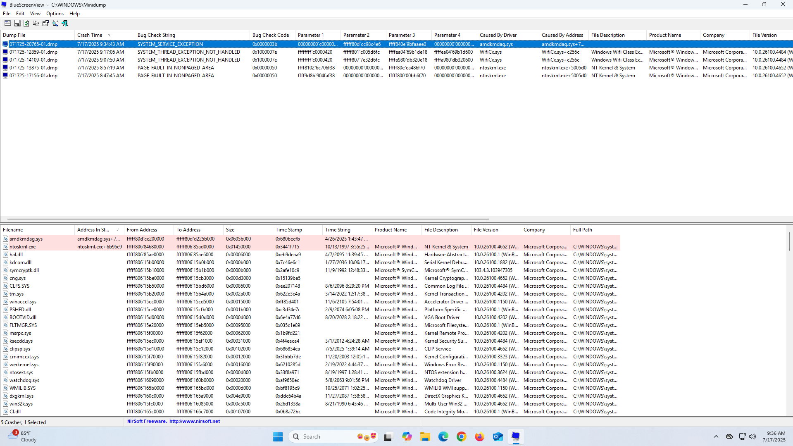
Task: Select the 071725-14109-01.dmp crash entry
Action: click(33, 60)
